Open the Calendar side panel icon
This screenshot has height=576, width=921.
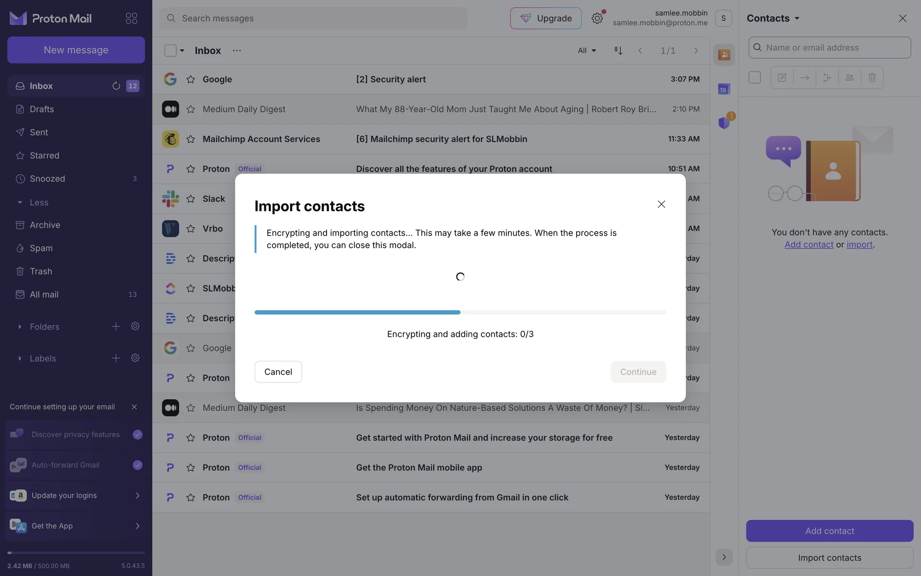click(x=723, y=89)
